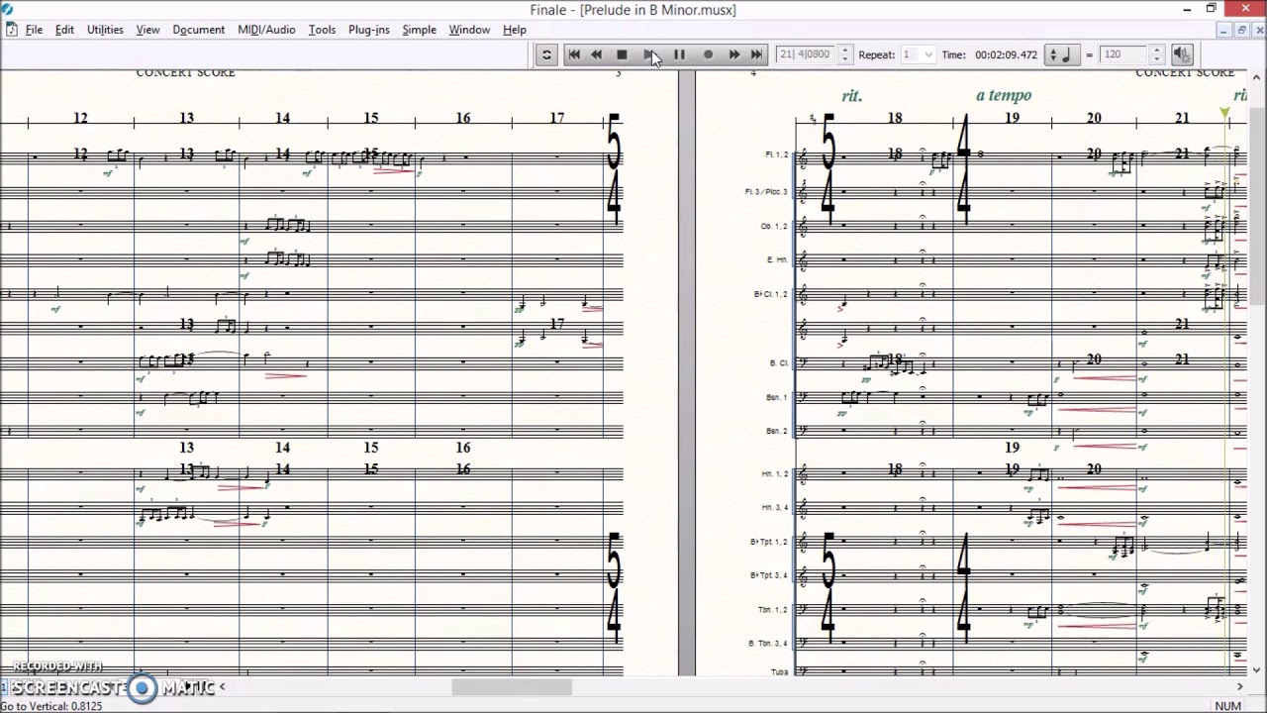Fast forward the playback
Screen dimensions: 1267x713
(x=734, y=54)
